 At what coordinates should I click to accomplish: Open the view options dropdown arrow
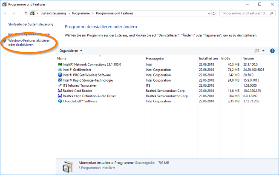[x=263, y=51]
